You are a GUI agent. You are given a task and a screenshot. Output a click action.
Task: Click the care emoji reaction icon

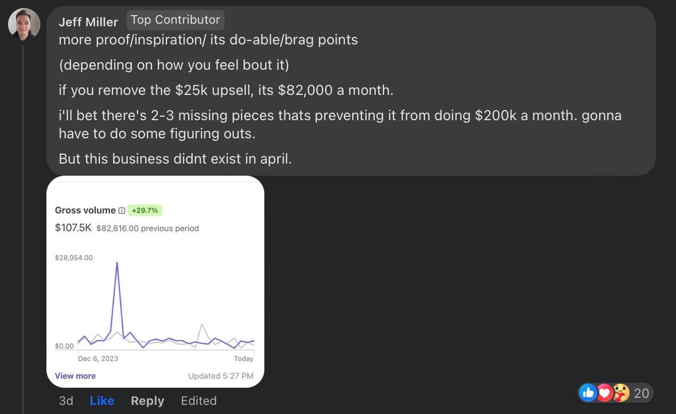621,393
